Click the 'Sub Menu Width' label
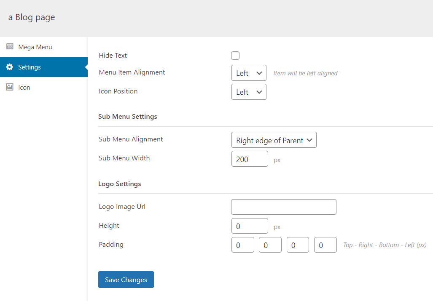Screen dimensions: 433x301 click(124, 158)
